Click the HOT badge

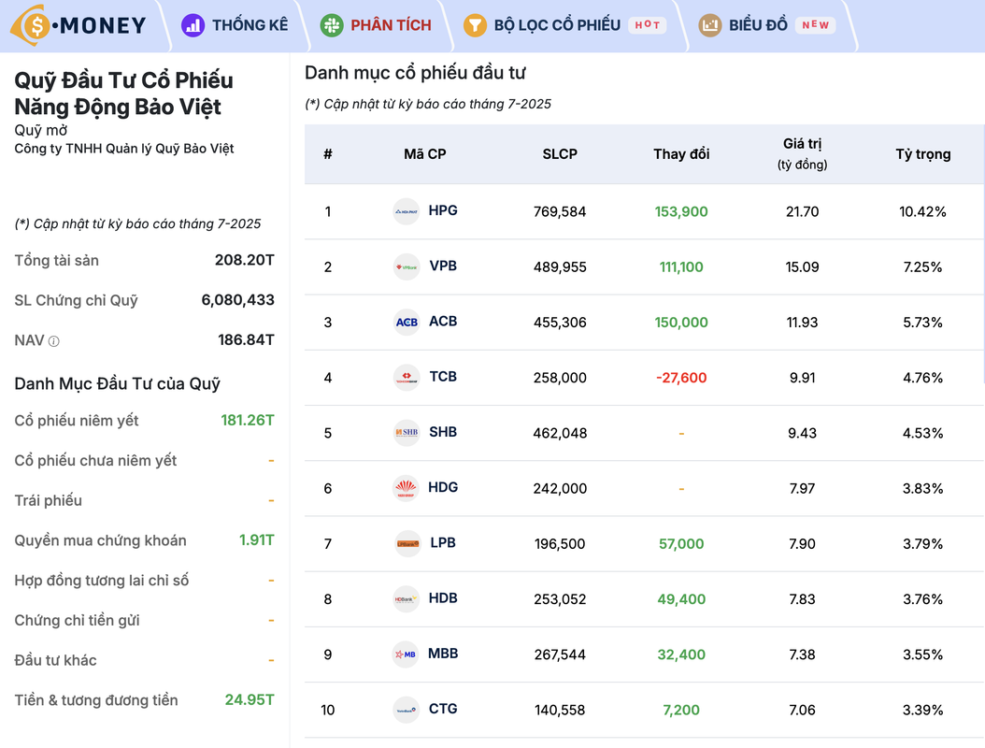click(x=647, y=25)
